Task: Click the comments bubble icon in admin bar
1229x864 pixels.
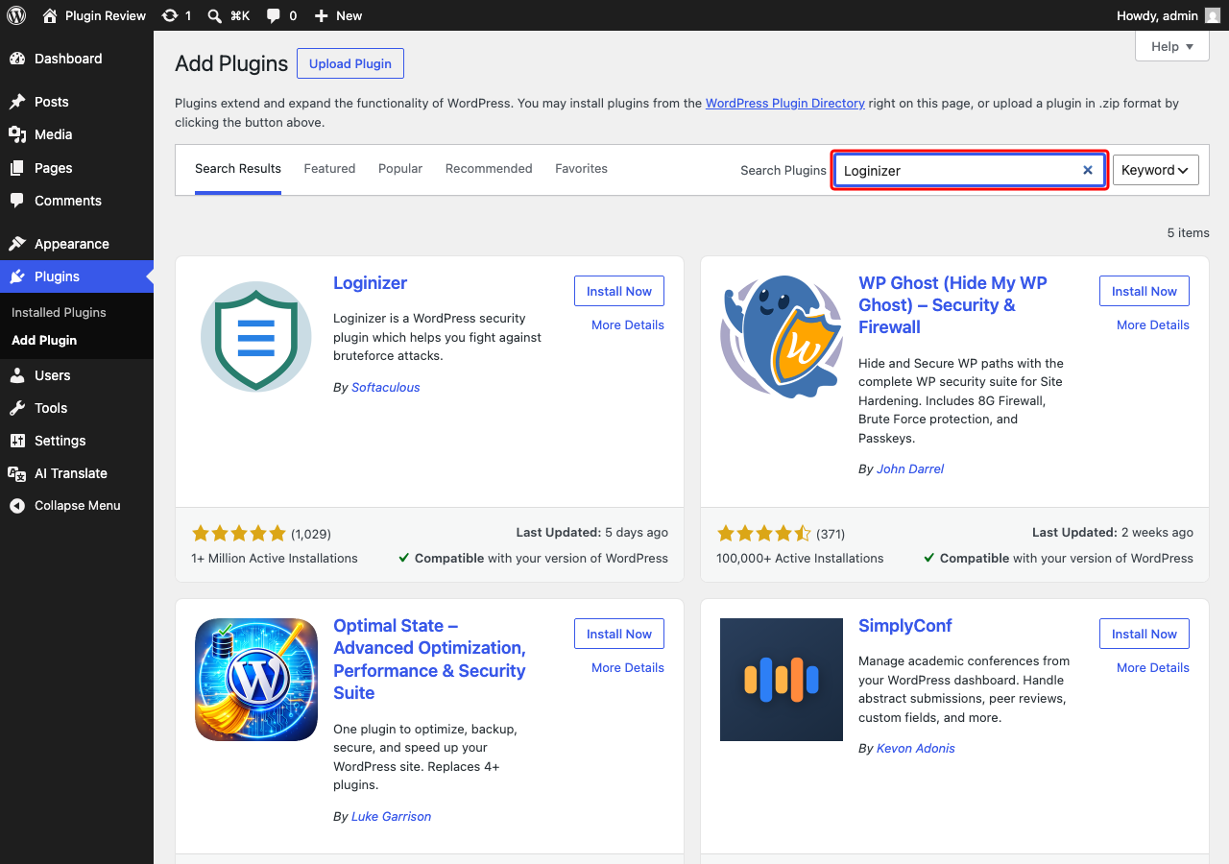Action: [x=274, y=15]
